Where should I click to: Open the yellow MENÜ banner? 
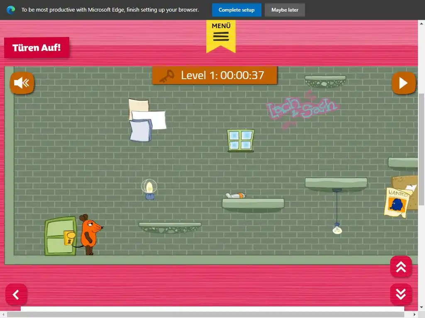point(221,36)
